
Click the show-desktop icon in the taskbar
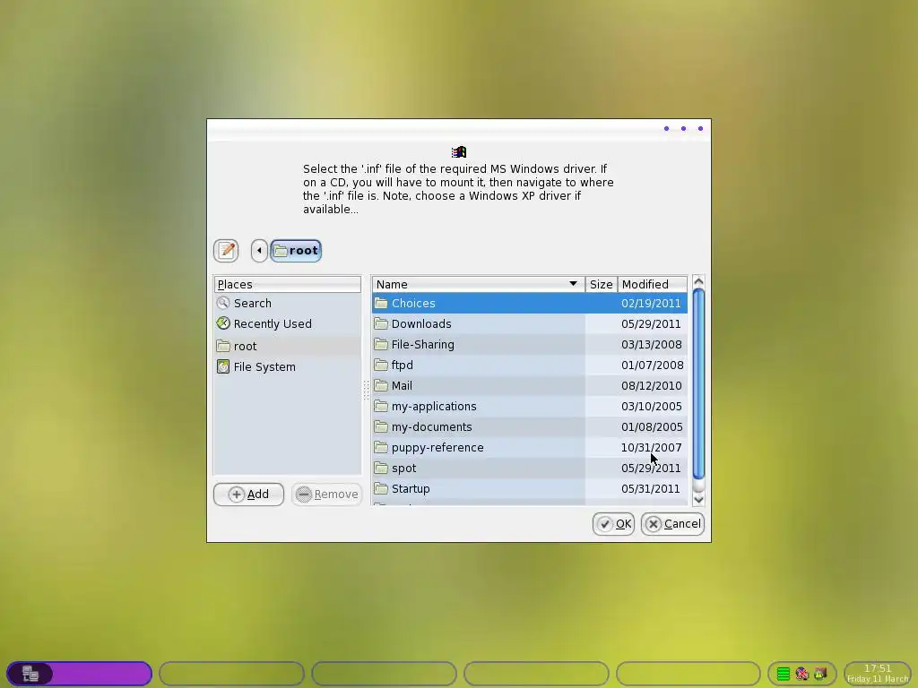(x=30, y=674)
